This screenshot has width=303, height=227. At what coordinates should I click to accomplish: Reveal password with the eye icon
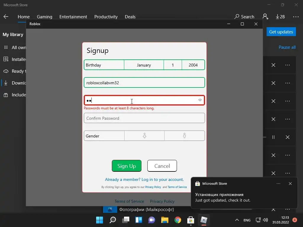pyautogui.click(x=200, y=100)
